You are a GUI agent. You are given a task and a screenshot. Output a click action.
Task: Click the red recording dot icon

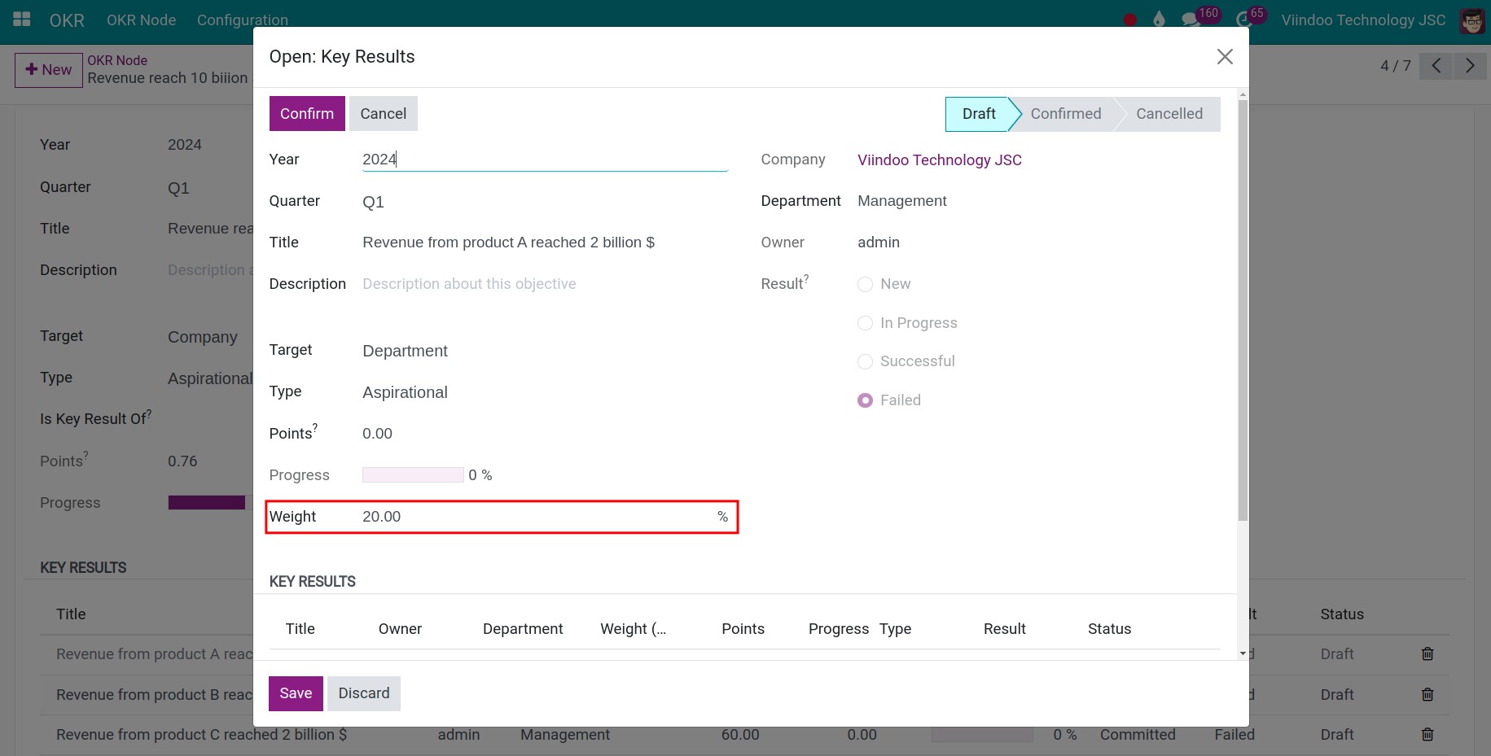(1129, 19)
